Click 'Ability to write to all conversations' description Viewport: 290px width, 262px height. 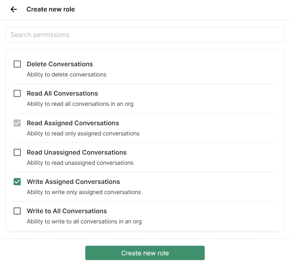point(84,222)
